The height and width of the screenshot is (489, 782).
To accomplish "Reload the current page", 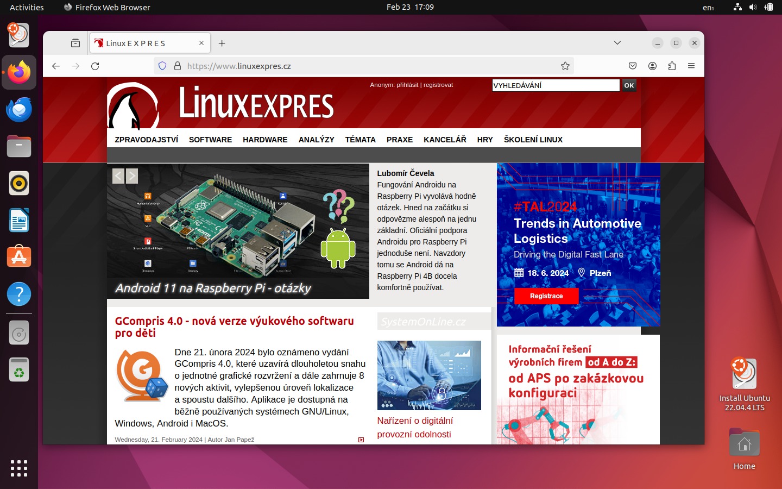I will (95, 66).
